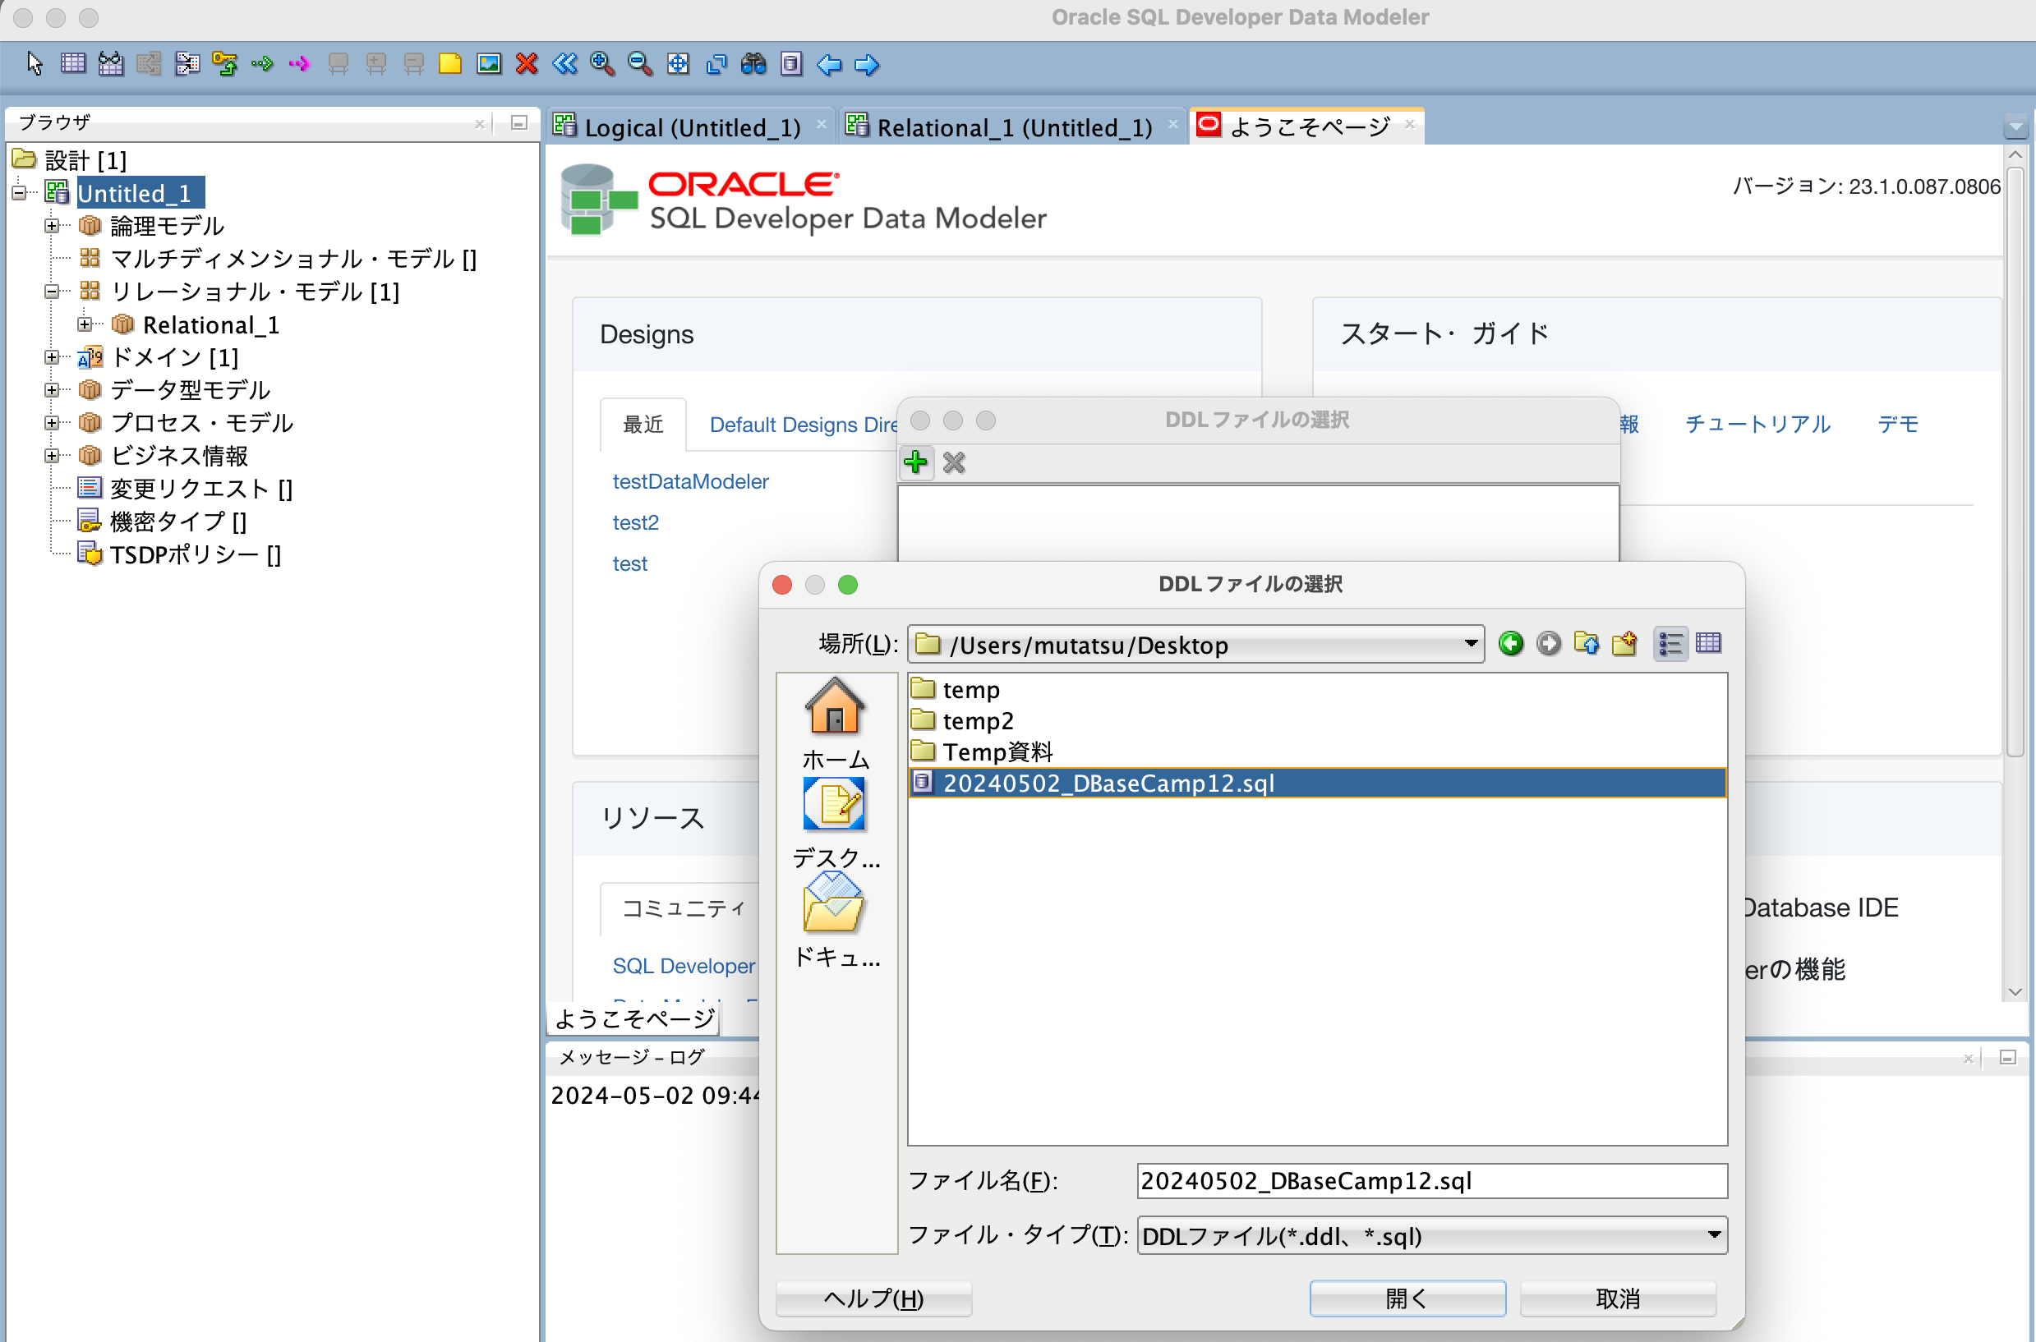Click the green plus icon in the DDL selection dialog
Image resolution: width=2036 pixels, height=1342 pixels.
pyautogui.click(x=916, y=462)
